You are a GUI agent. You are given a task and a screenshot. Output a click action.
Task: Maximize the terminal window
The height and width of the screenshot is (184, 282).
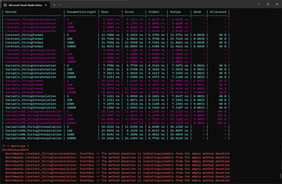click(268, 4)
